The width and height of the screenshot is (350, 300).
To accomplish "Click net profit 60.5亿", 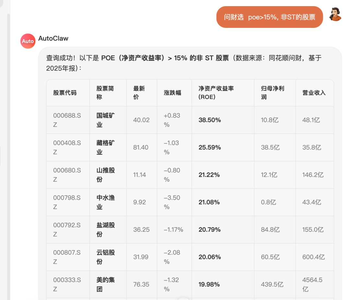I will [270, 257].
